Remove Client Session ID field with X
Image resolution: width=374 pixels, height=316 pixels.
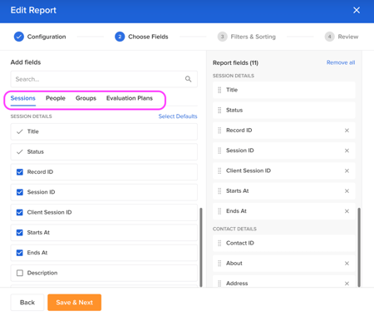click(x=347, y=170)
